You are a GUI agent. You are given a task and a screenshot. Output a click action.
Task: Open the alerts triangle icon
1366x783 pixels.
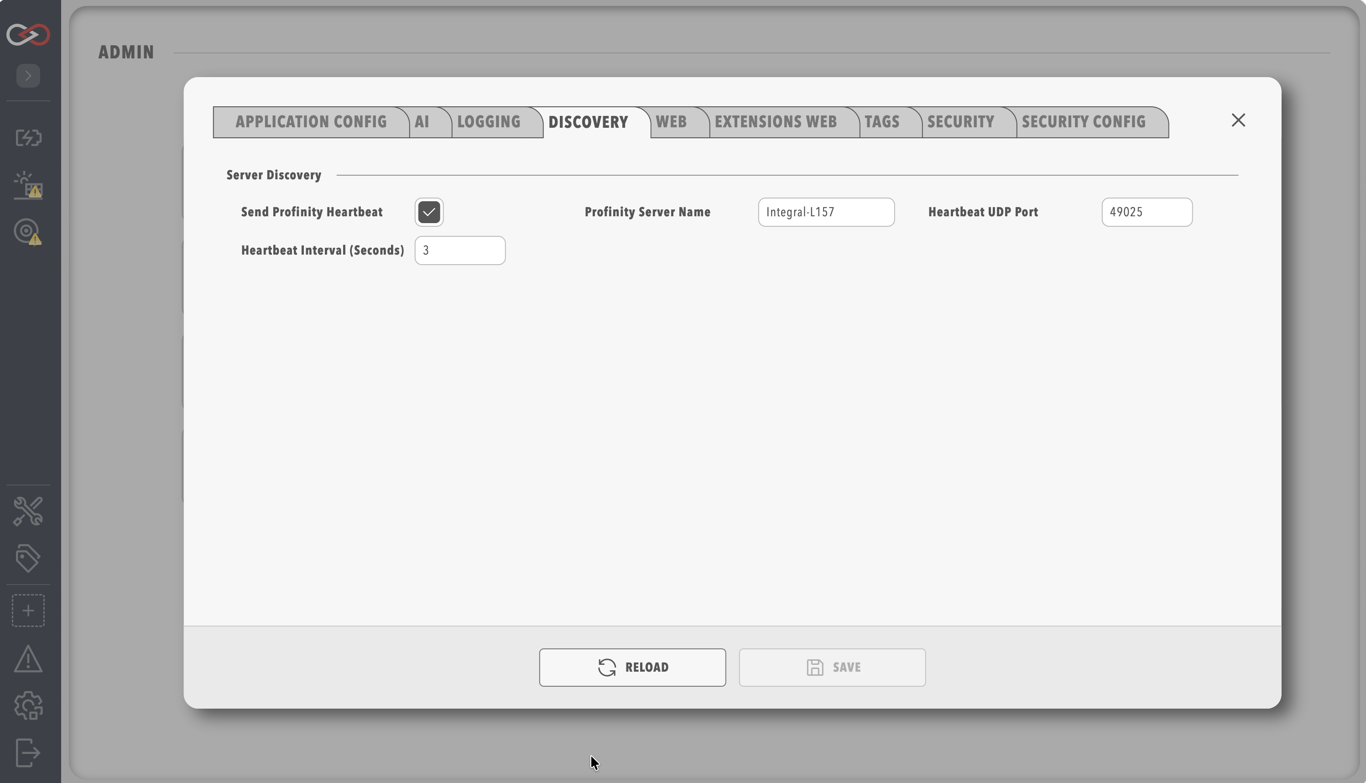point(28,659)
